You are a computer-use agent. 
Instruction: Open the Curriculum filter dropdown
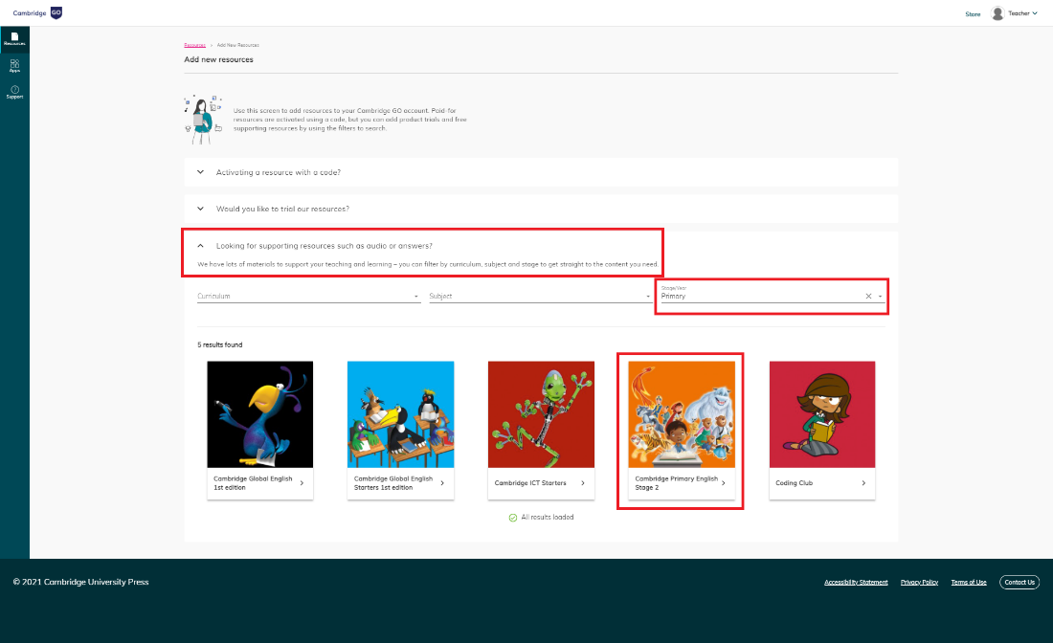[x=309, y=296]
